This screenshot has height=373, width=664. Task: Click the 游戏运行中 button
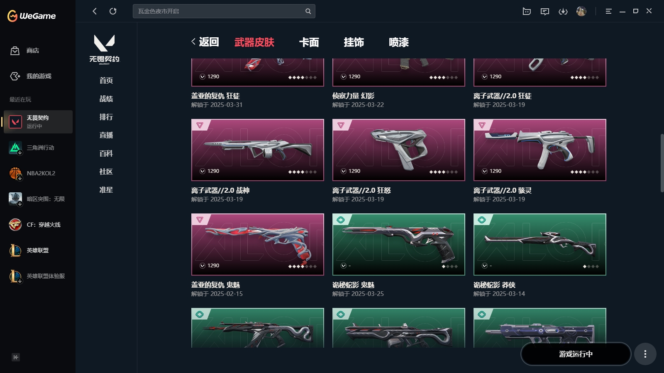(576, 354)
